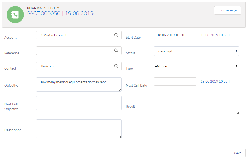Go to Homepage using the header button
Screen dimensions: 247x159
[227, 10]
